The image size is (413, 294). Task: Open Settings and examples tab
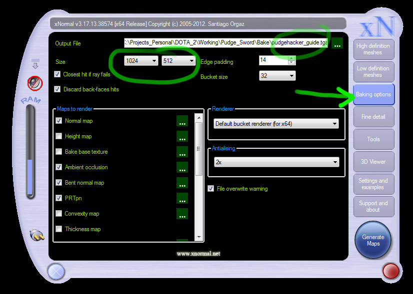[373, 184]
